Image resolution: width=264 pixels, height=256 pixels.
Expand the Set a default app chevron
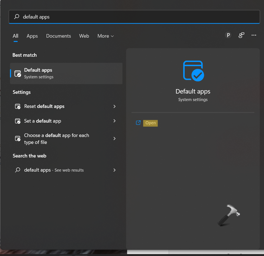pyautogui.click(x=114, y=121)
